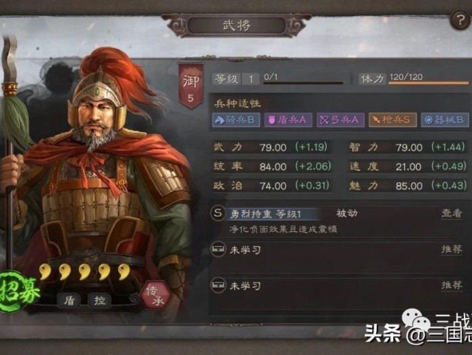Click 查看 to view skill details
This screenshot has width=472, height=355.
(452, 214)
